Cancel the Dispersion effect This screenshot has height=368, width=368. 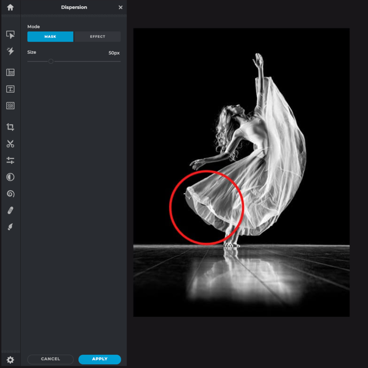[50, 359]
